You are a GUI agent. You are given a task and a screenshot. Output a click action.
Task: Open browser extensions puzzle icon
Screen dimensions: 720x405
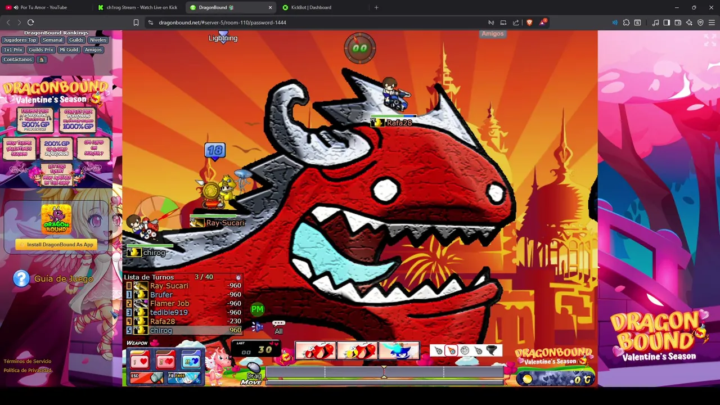point(626,22)
